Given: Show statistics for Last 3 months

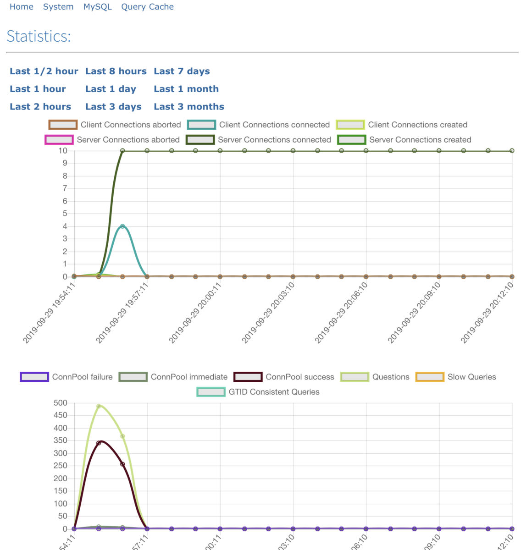Looking at the screenshot, I should 189,107.
